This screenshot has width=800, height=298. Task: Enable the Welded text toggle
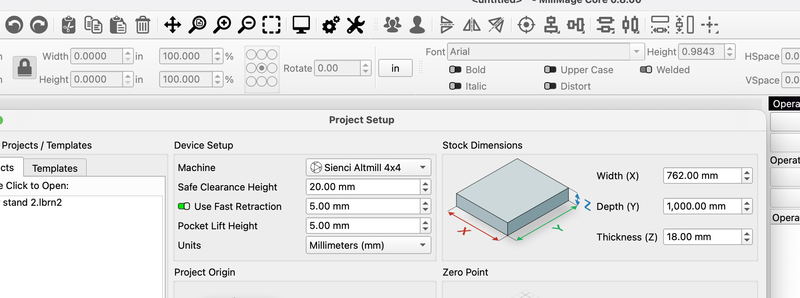point(646,70)
